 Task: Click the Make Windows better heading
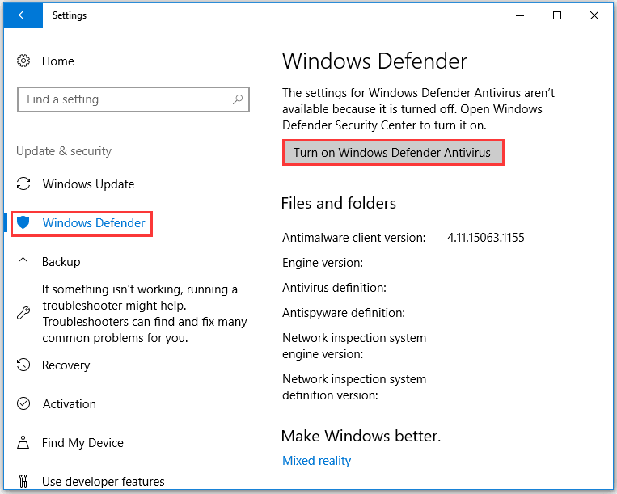pyautogui.click(x=361, y=436)
